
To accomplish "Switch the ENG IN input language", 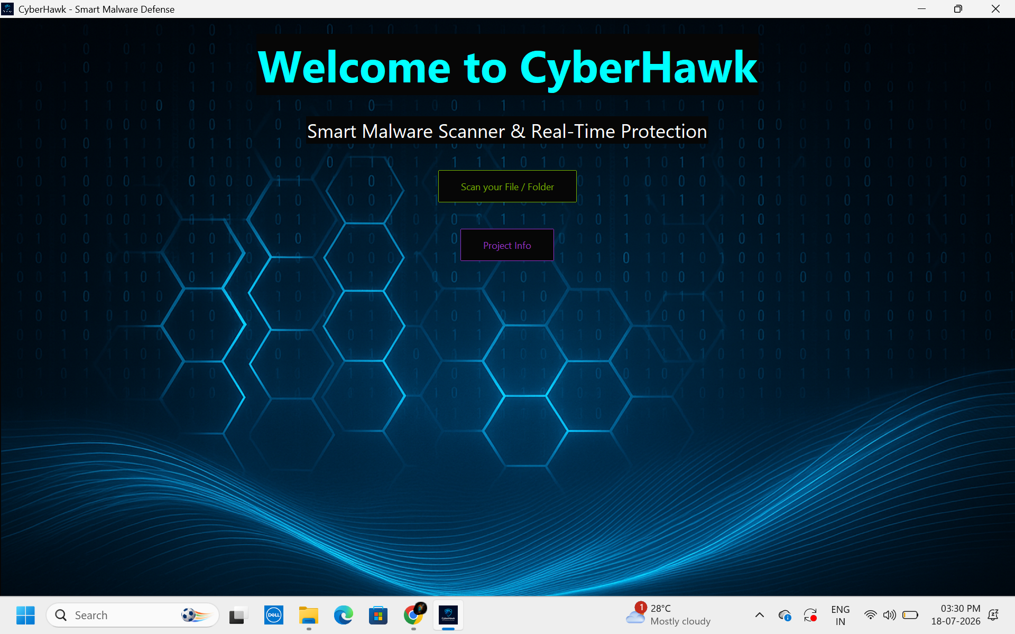I will 840,615.
